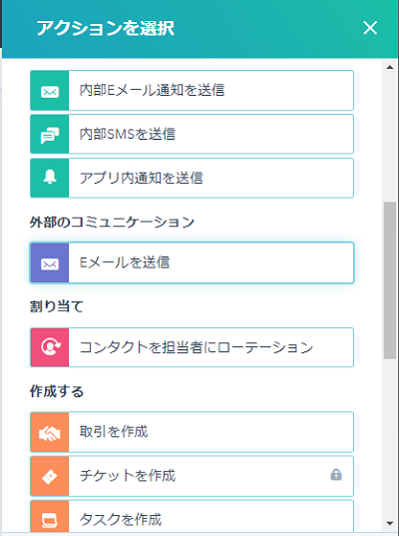This screenshot has height=536, width=399.
Task: Click the chat bubbles icon for internal SMS
Action: click(50, 135)
